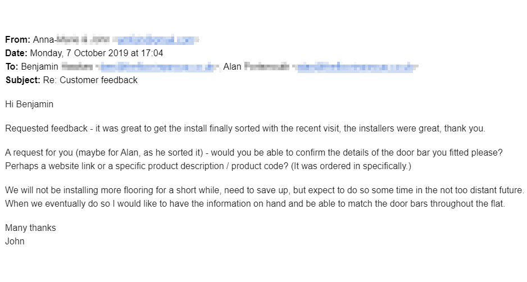
Task: Click the "Hi Benjamin" greeting line
Action: coord(29,104)
